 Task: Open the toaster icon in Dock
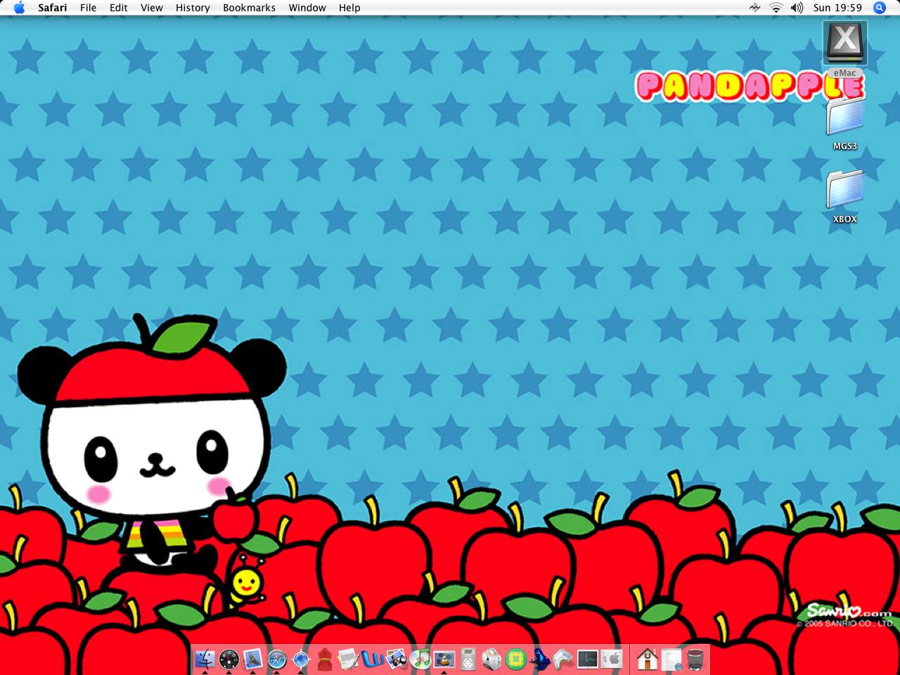tap(492, 659)
